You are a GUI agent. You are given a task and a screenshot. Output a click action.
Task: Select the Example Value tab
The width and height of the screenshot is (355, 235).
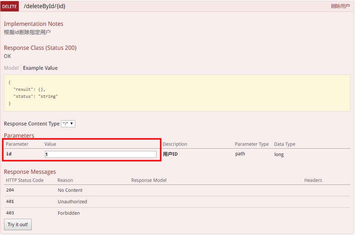coord(40,68)
